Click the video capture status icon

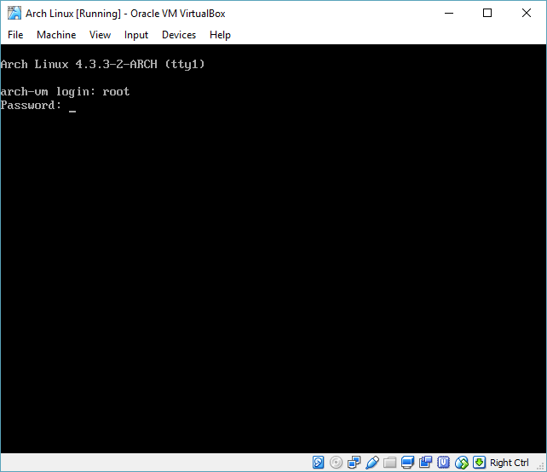click(x=426, y=463)
